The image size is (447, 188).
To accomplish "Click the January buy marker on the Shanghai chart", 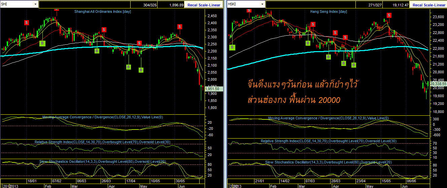I will [x=42, y=43].
